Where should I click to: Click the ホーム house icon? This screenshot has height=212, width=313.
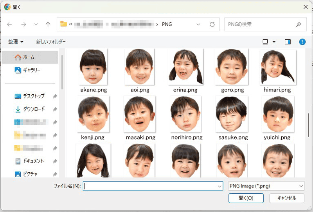(18, 57)
